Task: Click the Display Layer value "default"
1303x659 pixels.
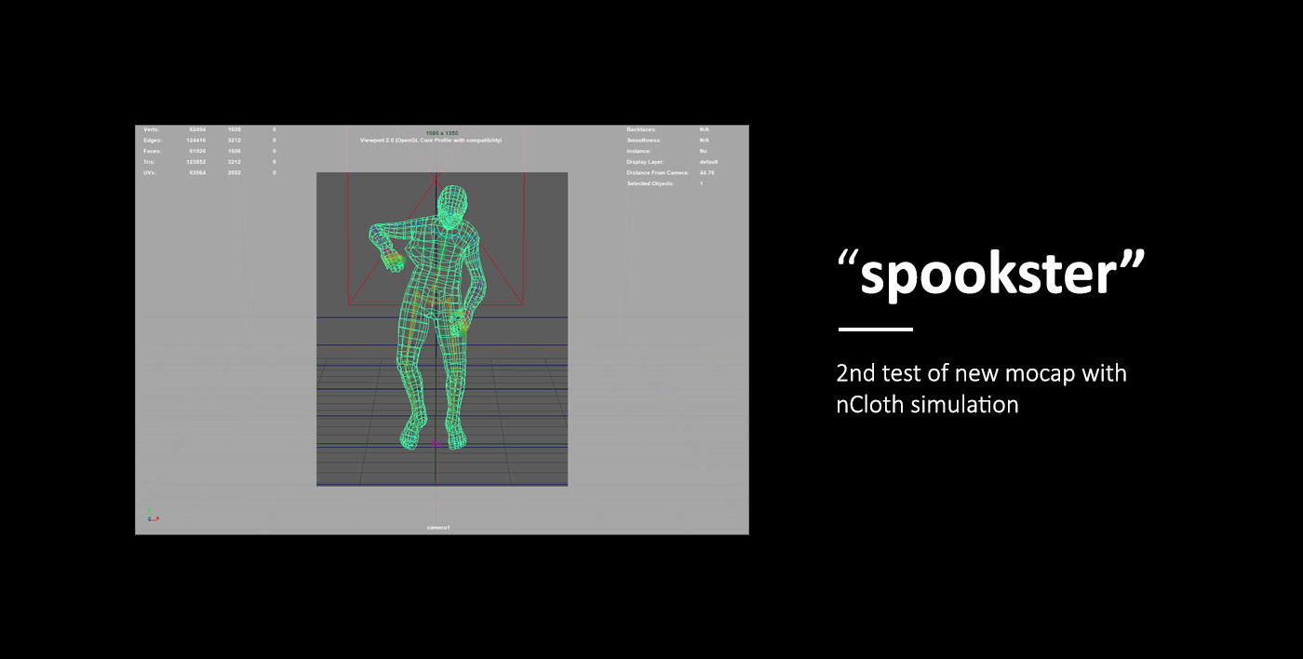Action: (708, 162)
